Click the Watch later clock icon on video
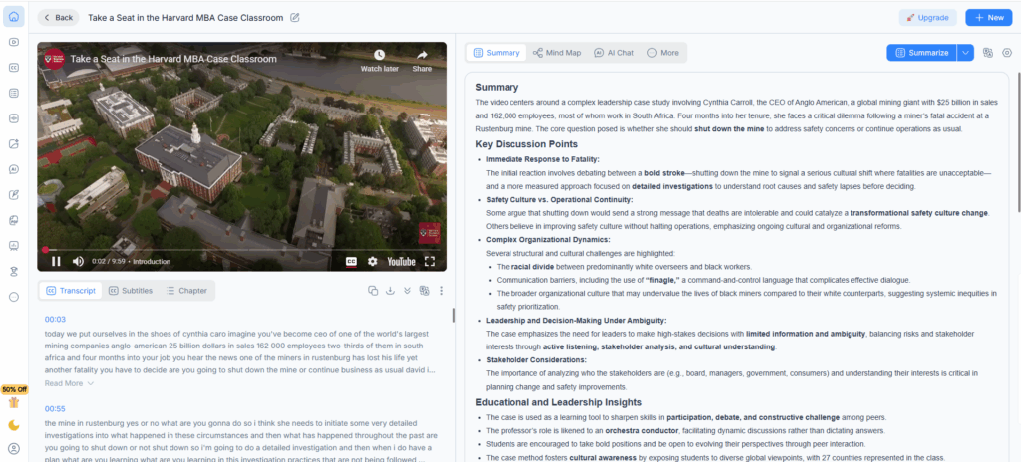This screenshot has height=462, width=1021. [x=380, y=60]
